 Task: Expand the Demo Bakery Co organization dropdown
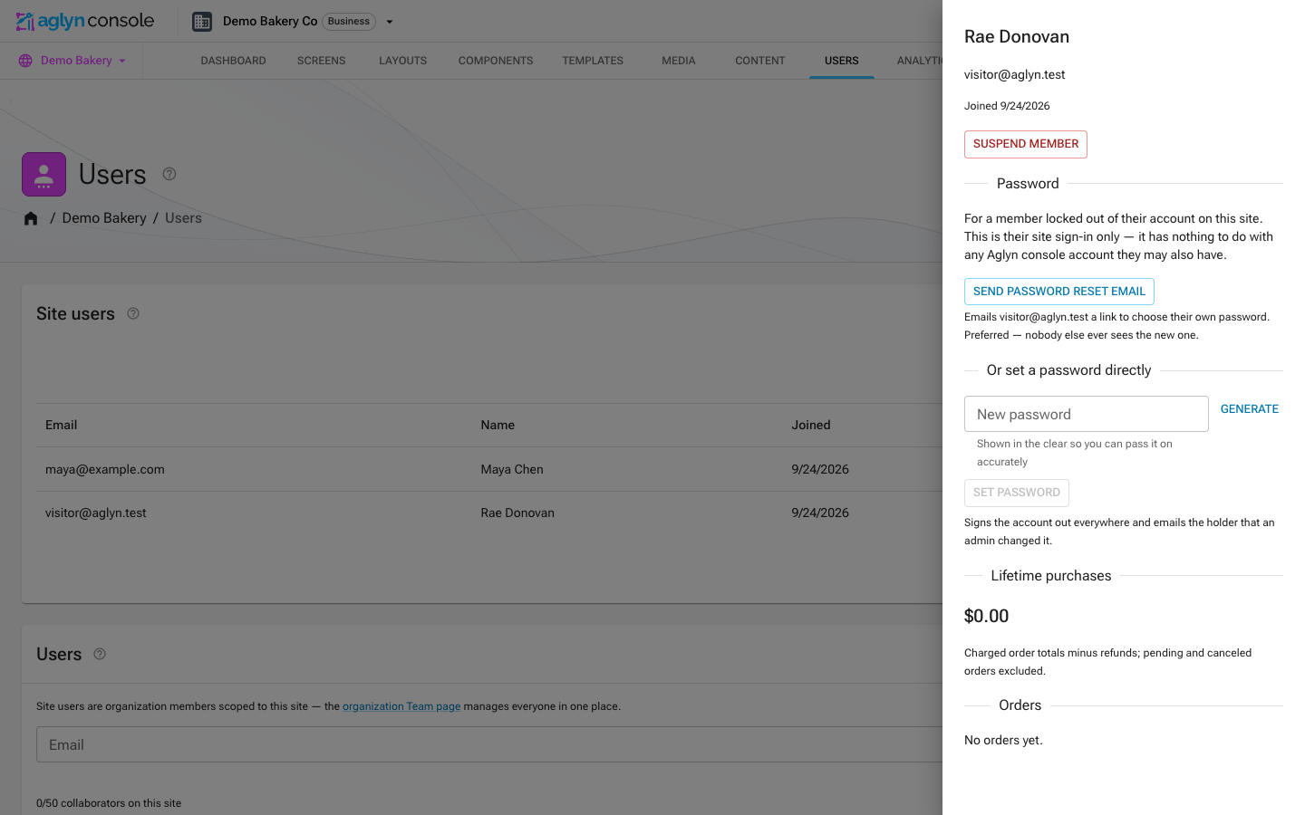tap(390, 22)
